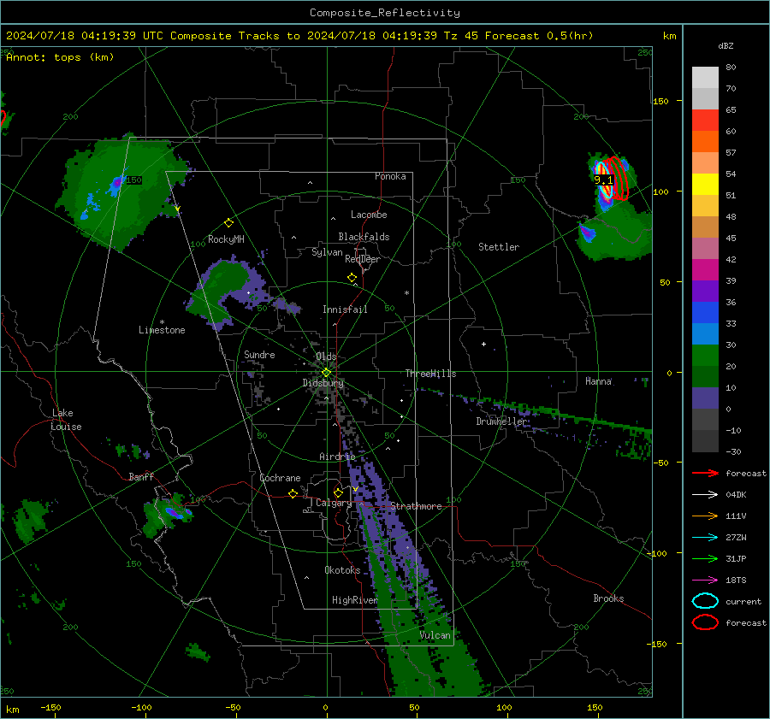The height and width of the screenshot is (719, 770).
Task: Click the cyan 27ZW arrow in the legend
Action: 705,538
